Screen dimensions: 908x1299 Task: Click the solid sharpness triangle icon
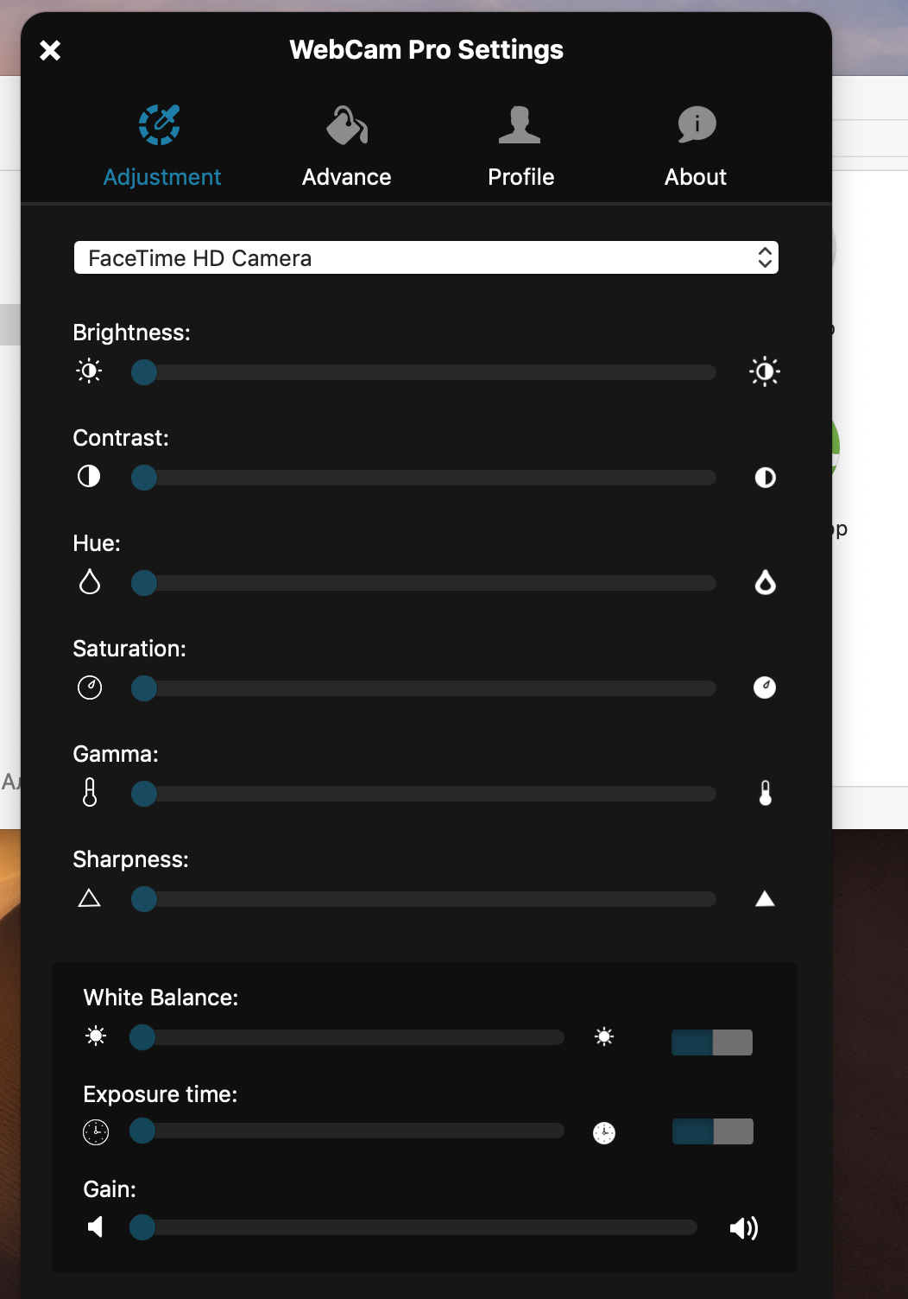click(765, 899)
